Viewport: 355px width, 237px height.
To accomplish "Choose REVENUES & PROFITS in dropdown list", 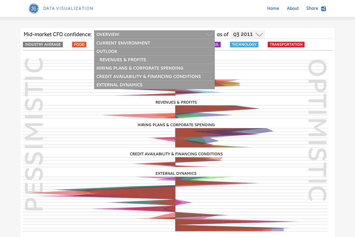I will 154,60.
